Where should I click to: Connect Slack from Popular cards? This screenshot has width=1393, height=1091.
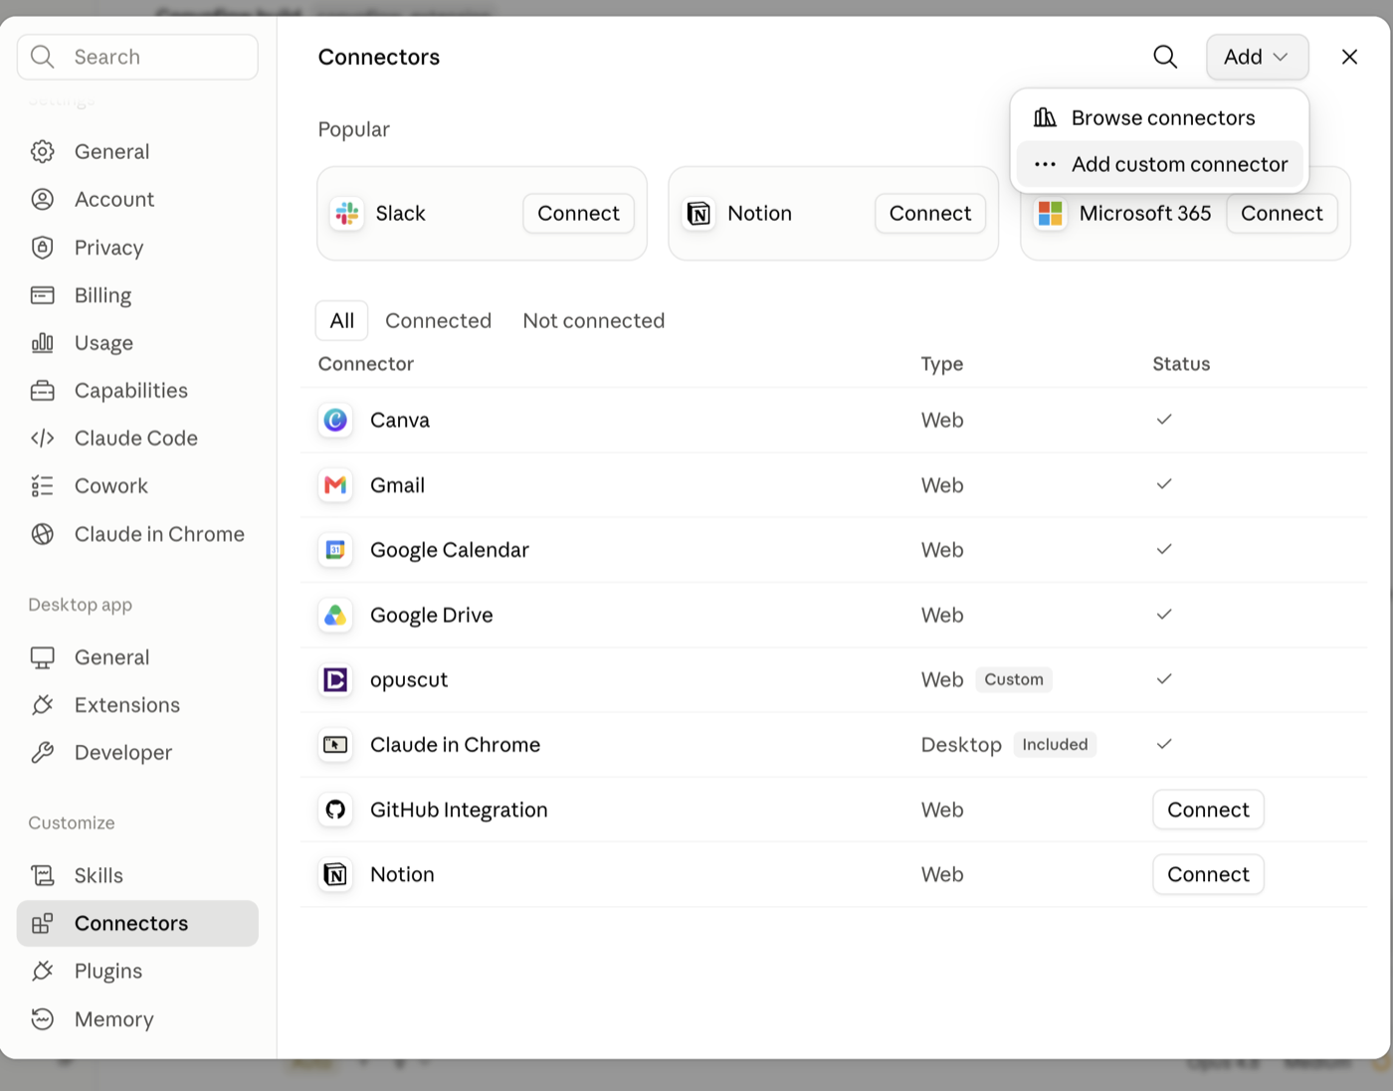tap(578, 213)
